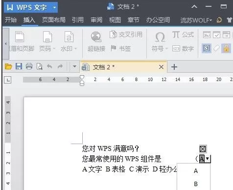Open the 符号 symbol dropdown
The height and width of the screenshot is (190, 233).
click(160, 42)
